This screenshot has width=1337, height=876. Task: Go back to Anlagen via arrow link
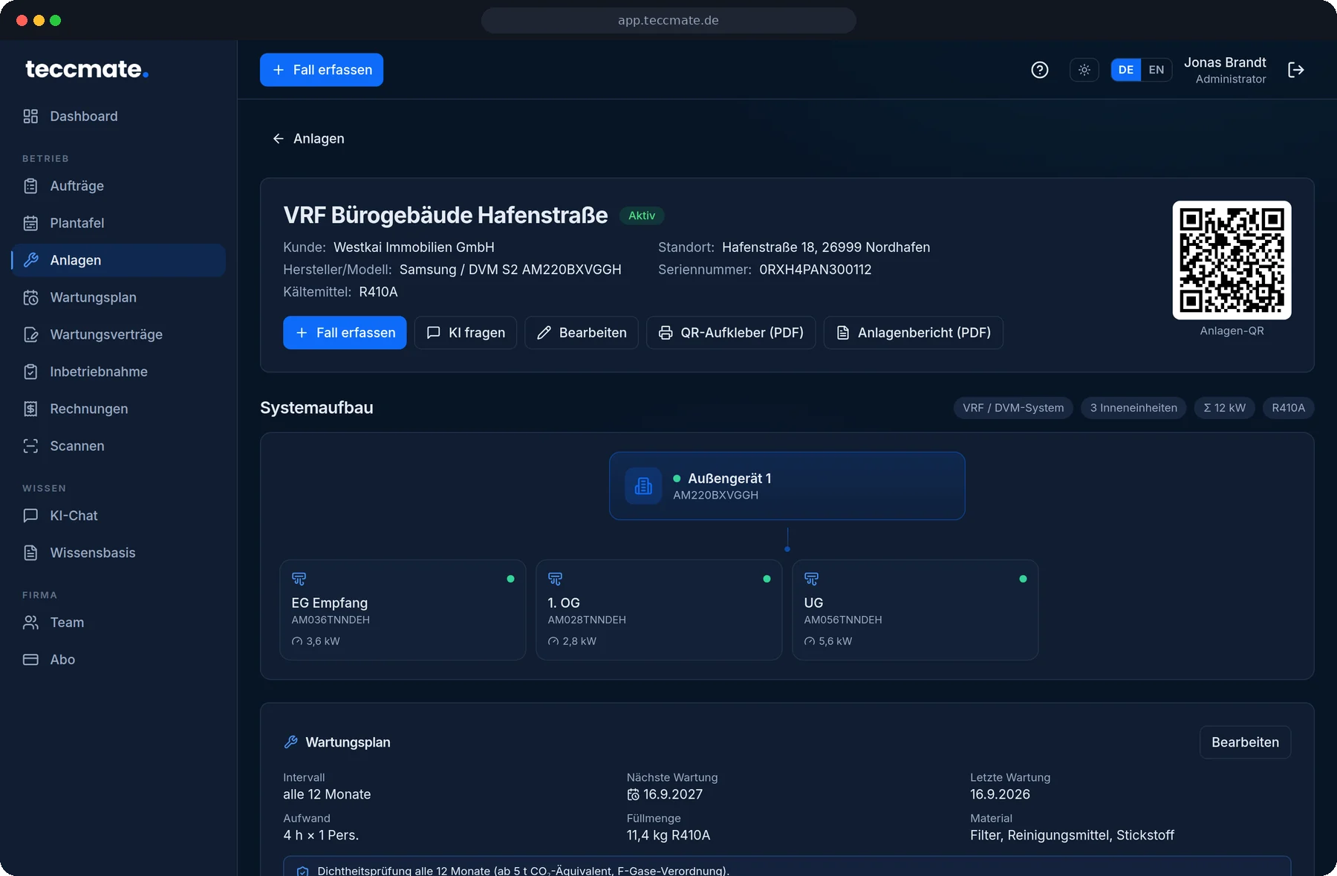(x=308, y=138)
